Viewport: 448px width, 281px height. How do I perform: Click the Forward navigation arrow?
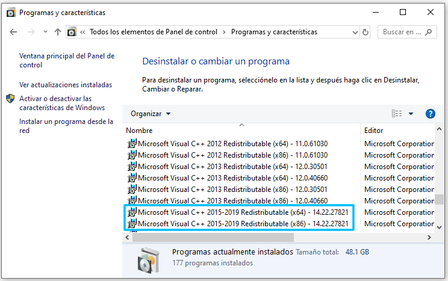31,32
